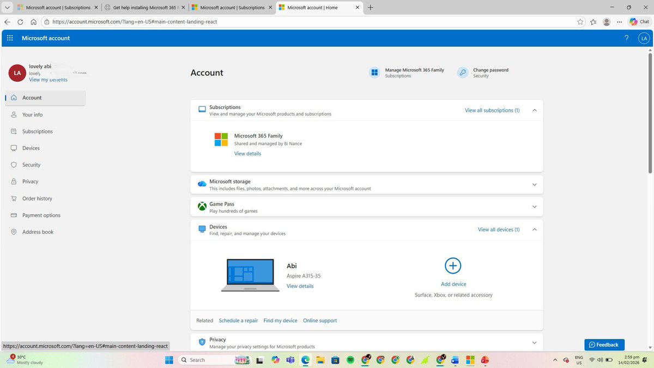Open the app launcher waffle icon

(x=10, y=38)
